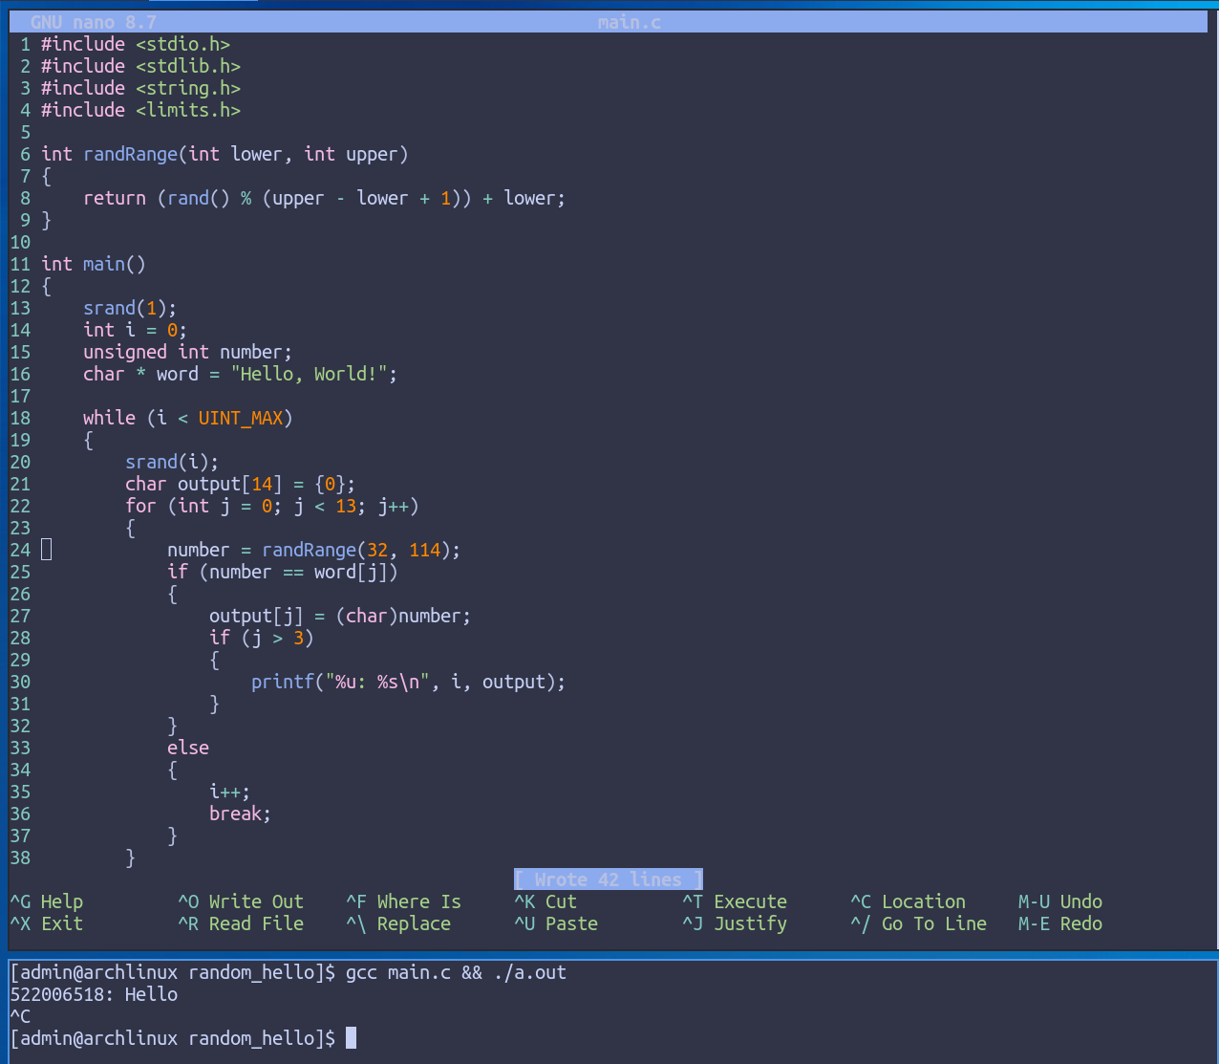The height and width of the screenshot is (1064, 1219).
Task: Click the ^C interrupt line in terminal
Action: [x=20, y=1016]
